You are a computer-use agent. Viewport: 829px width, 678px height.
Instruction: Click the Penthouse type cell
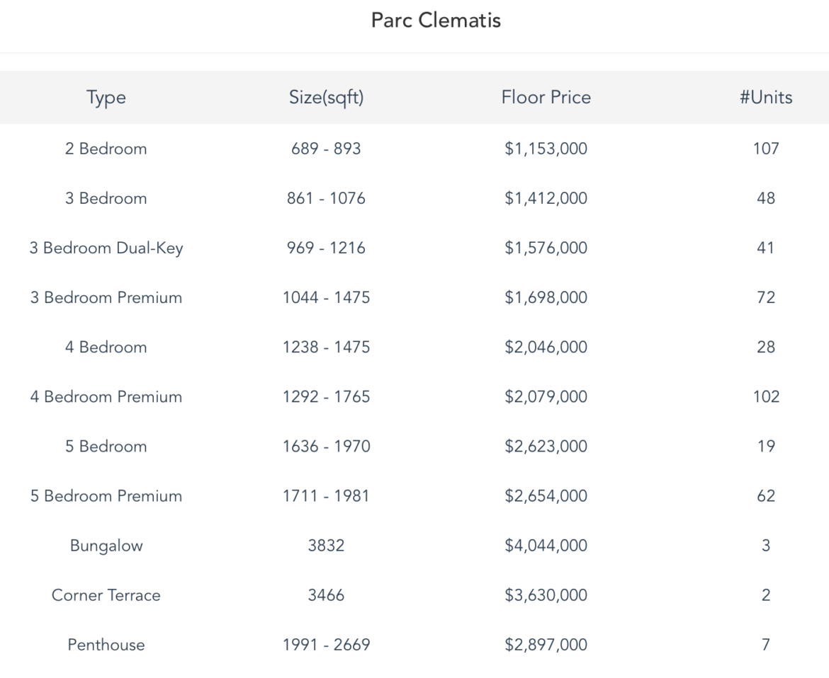[106, 645]
